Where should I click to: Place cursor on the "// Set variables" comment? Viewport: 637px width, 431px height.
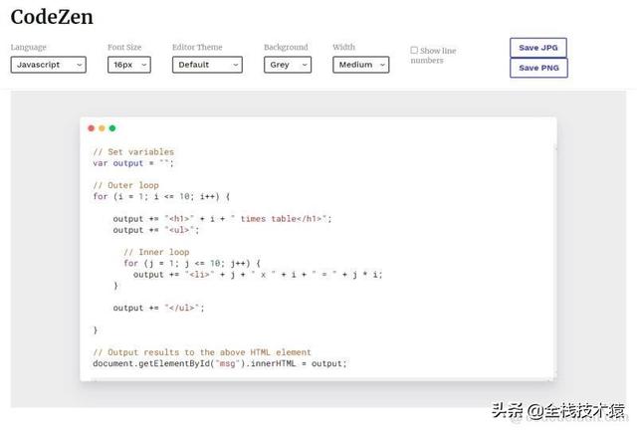133,152
